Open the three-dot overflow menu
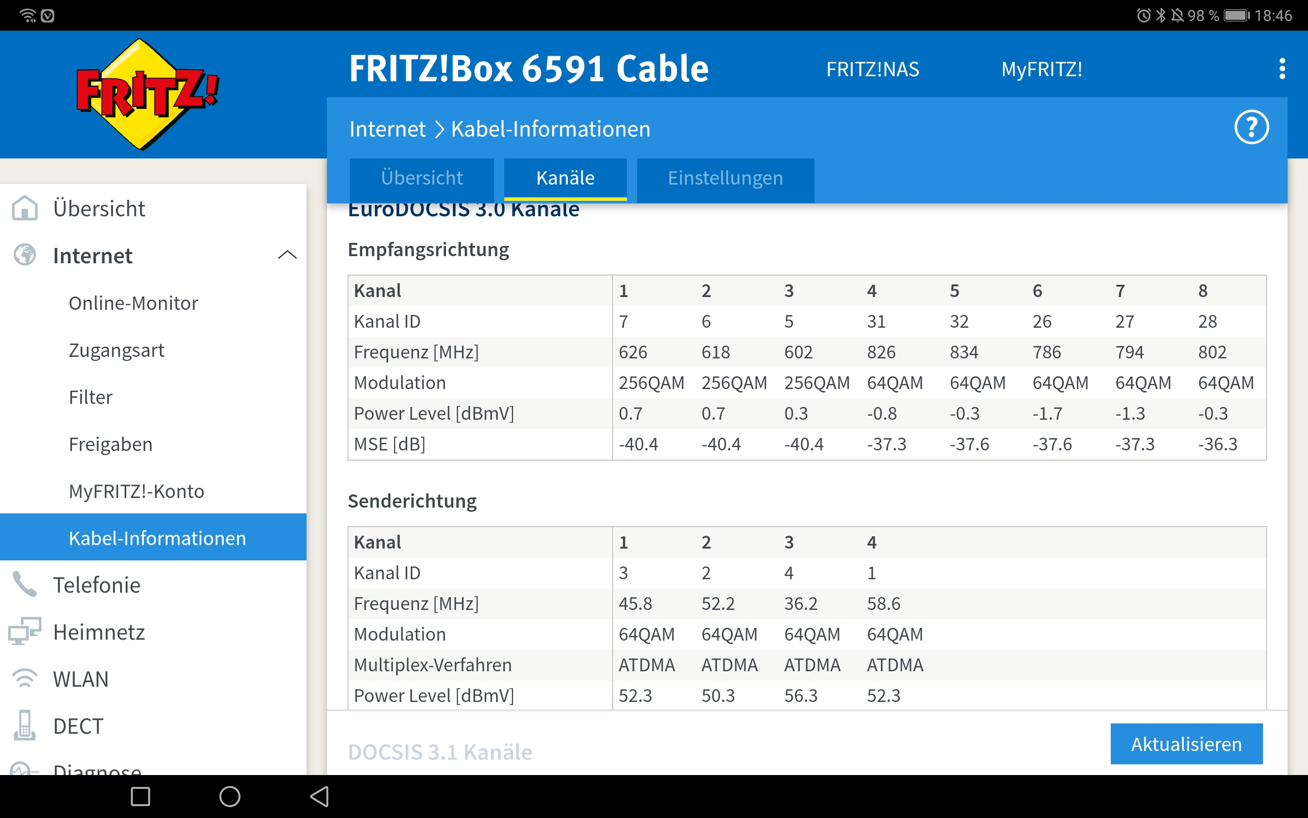 click(1282, 69)
